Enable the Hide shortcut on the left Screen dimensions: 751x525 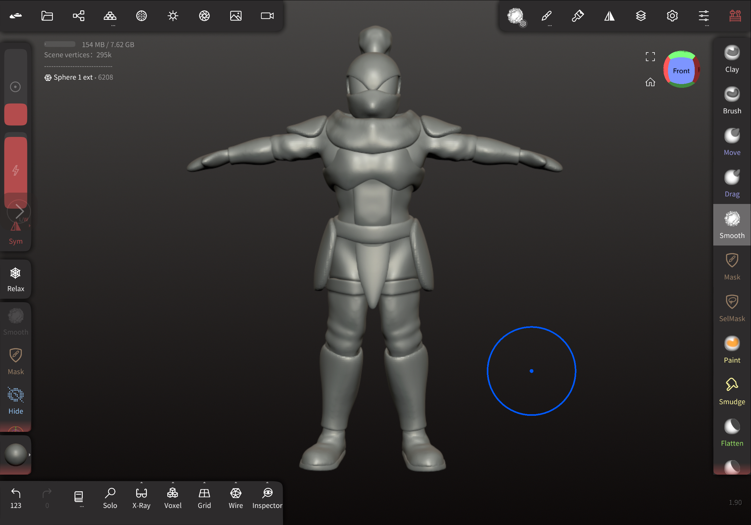pos(16,401)
